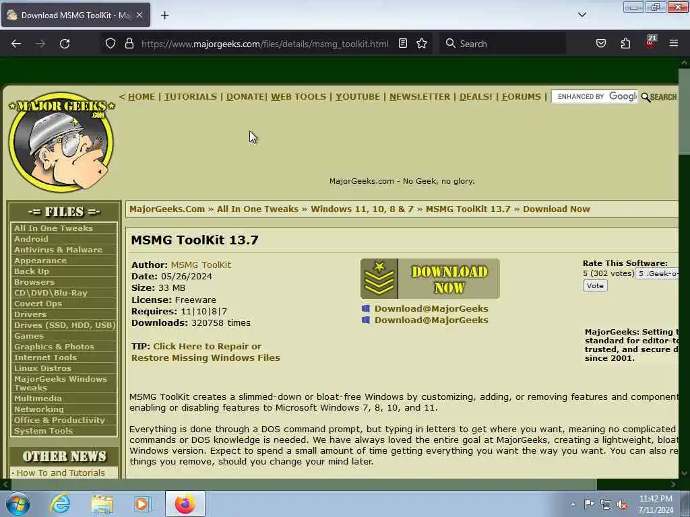Open Windows Explorer folder in taskbar

pos(102,504)
